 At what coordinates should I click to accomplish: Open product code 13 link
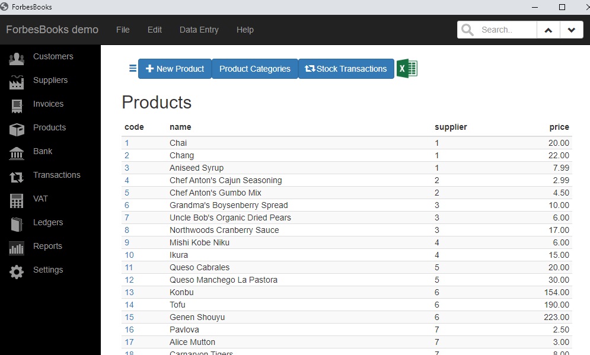click(x=129, y=292)
